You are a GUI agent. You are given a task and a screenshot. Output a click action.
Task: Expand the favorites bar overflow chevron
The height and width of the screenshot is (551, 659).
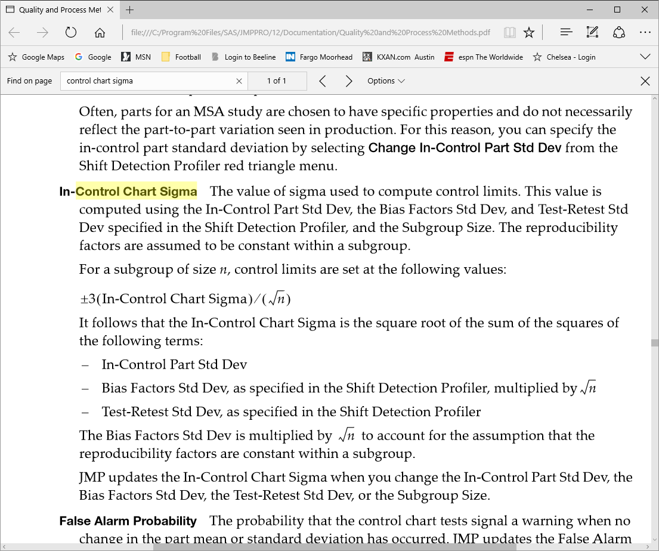coord(645,57)
